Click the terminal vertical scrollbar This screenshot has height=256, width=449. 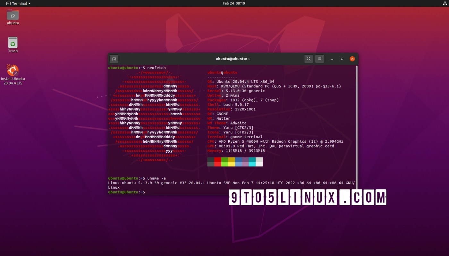point(357,129)
